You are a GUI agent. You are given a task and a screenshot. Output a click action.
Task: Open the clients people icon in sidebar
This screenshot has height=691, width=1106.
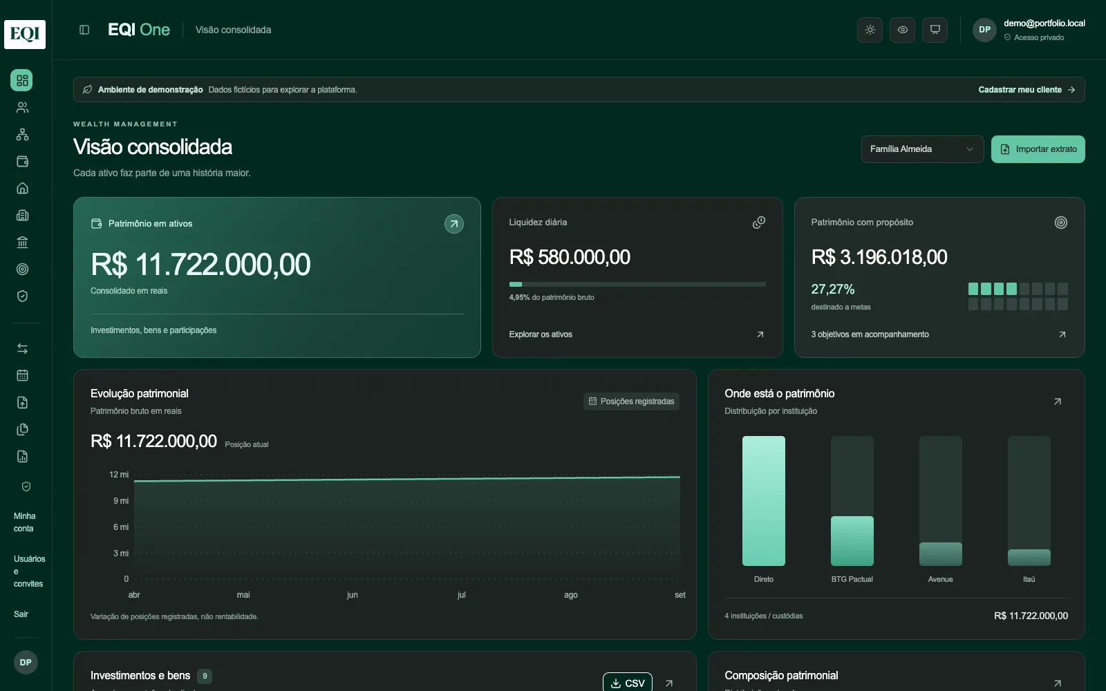(x=22, y=107)
